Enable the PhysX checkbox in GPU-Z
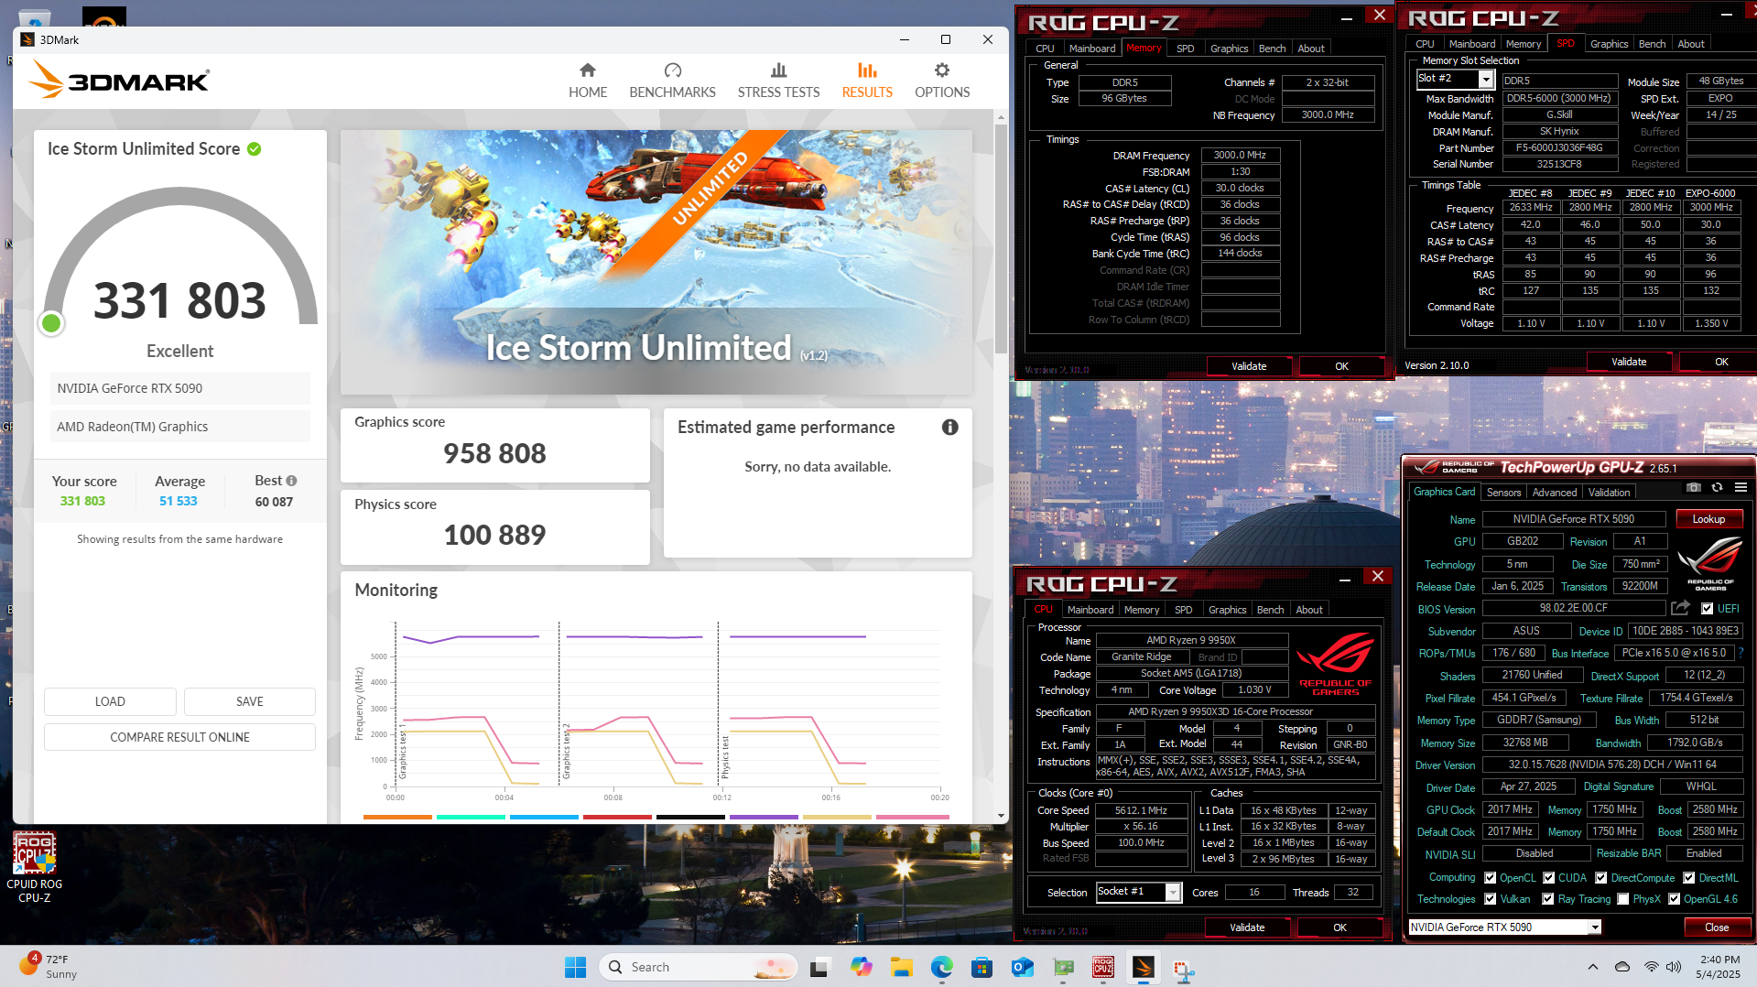 (x=1623, y=899)
